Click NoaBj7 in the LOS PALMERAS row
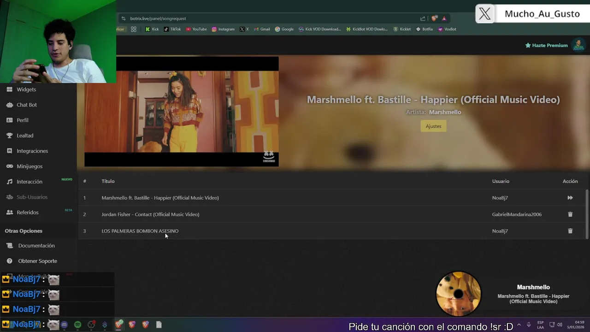 click(x=500, y=231)
